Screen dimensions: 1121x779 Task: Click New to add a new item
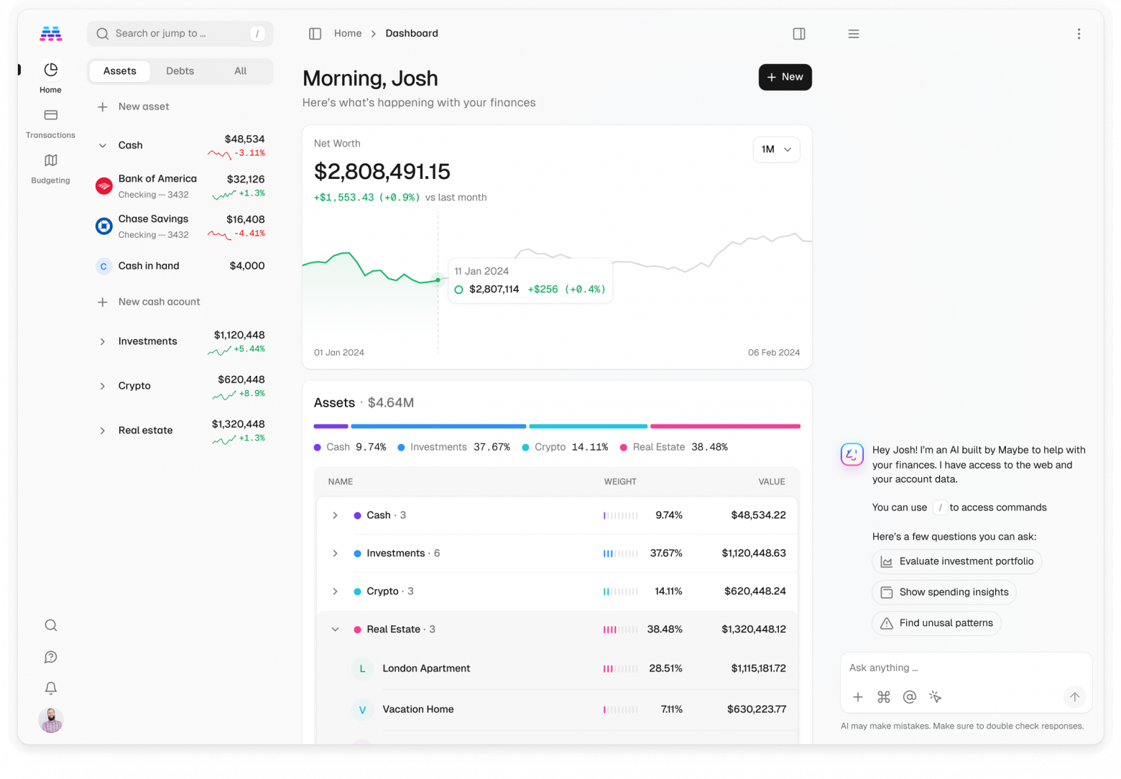pos(785,77)
